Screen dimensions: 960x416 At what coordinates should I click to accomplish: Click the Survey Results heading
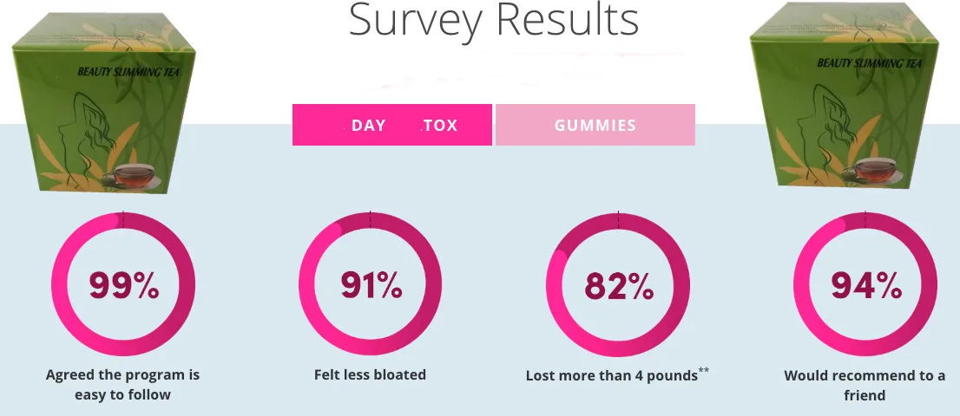[x=493, y=21]
